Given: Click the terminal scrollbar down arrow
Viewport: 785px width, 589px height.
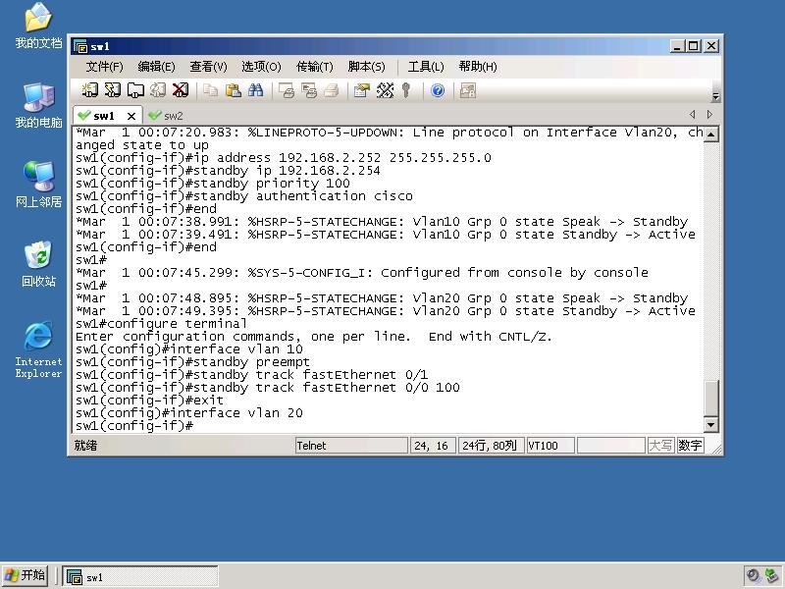Looking at the screenshot, I should click(x=710, y=425).
